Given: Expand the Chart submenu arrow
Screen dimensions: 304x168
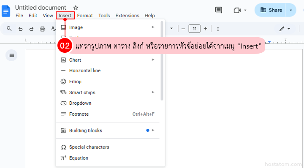Looking at the screenshot, I should pos(153,60).
